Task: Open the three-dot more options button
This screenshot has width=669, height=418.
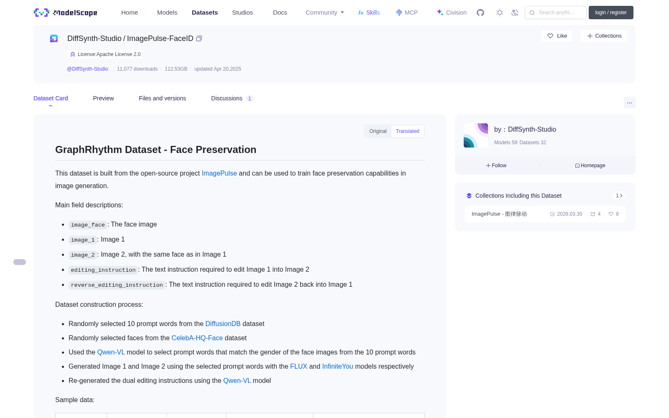Action: 629,102
